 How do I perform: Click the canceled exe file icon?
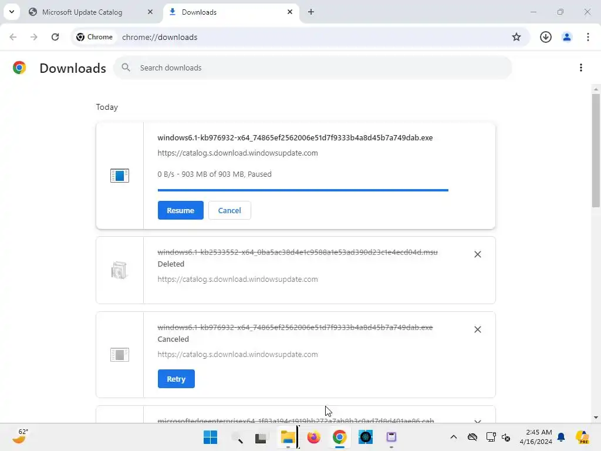120,355
